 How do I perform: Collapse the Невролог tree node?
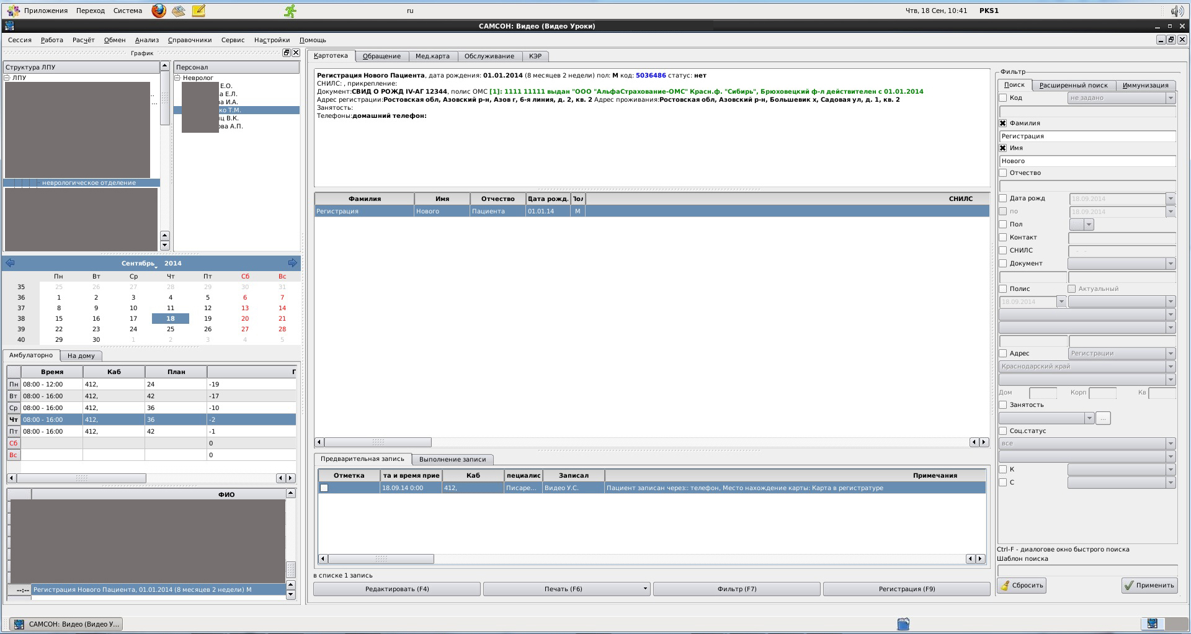coord(177,78)
